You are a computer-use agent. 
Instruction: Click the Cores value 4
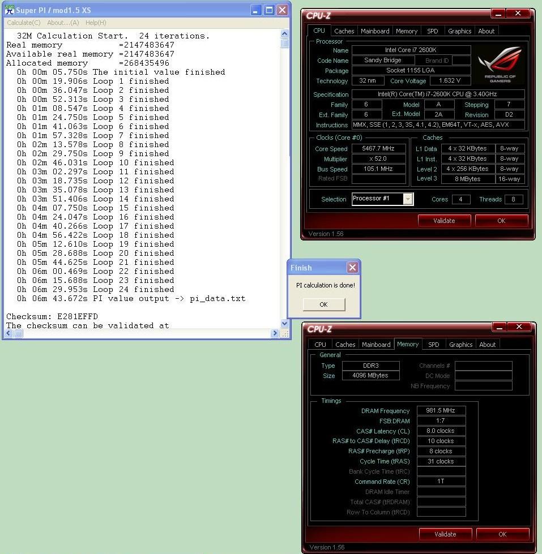(460, 199)
